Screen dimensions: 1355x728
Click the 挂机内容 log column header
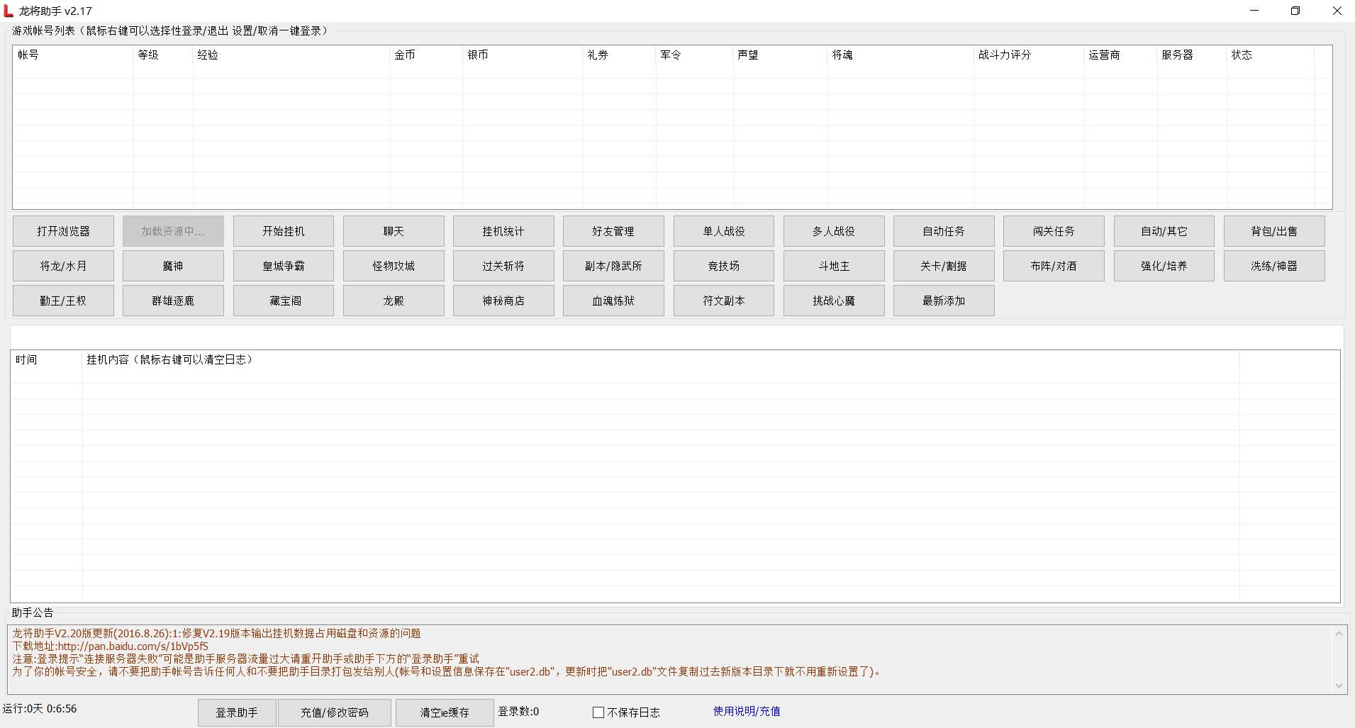click(x=660, y=359)
